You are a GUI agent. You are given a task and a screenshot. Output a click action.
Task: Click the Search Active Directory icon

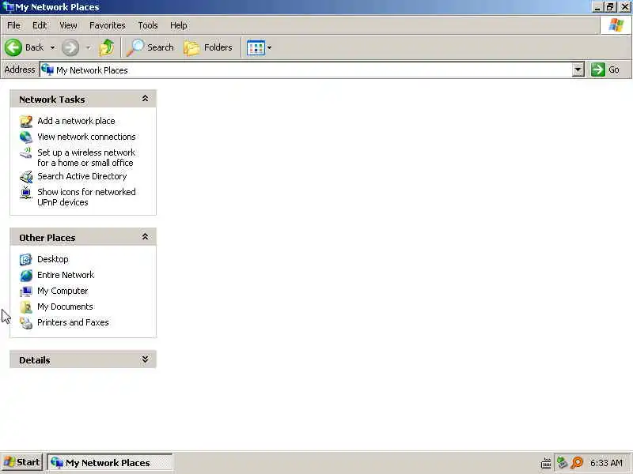(x=26, y=176)
